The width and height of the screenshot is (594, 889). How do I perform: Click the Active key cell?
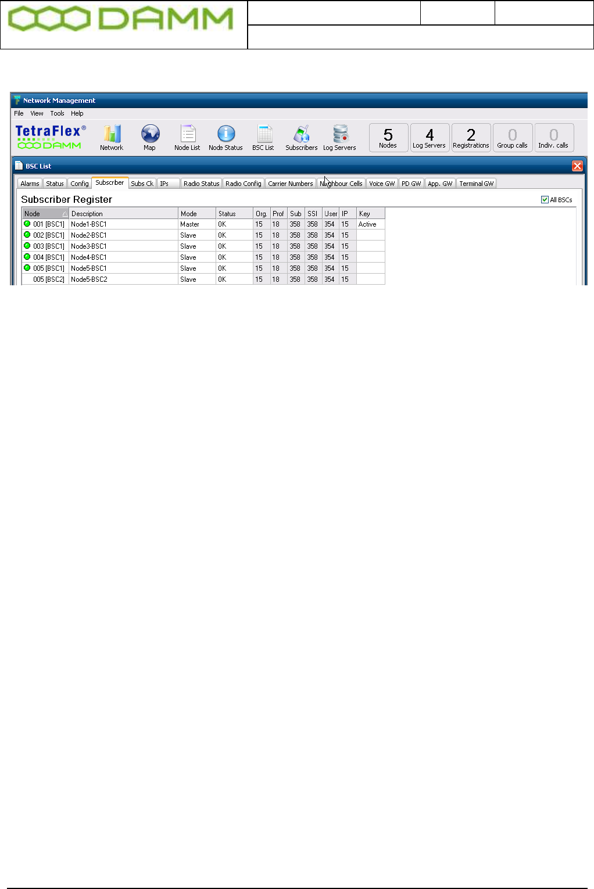pyautogui.click(x=371, y=224)
